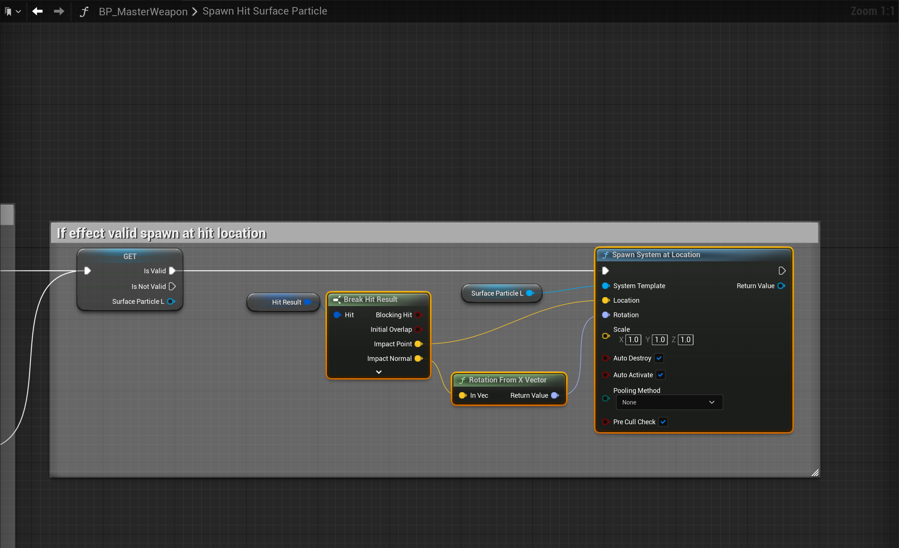Click the Hit Result variable pin
The image size is (899, 548).
308,302
